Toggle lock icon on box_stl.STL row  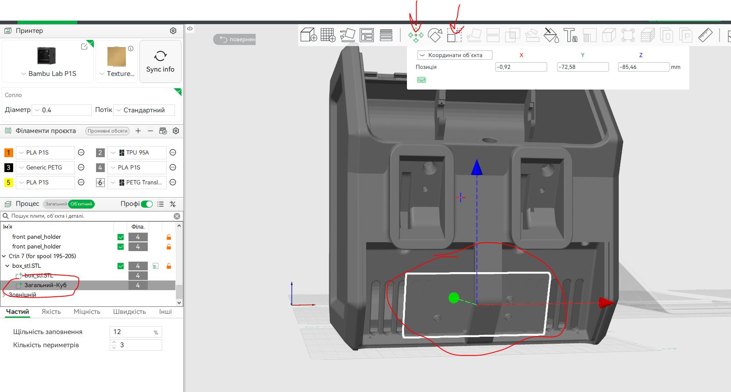tap(168, 266)
